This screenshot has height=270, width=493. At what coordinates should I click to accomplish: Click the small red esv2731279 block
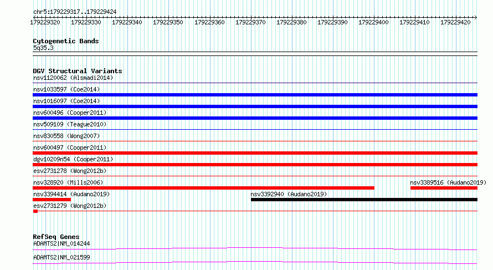pos(35,211)
